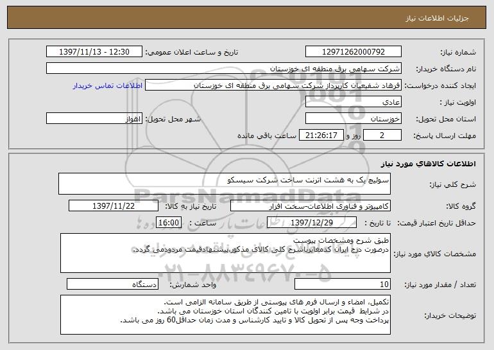Click the unit of measure field دستگاه

(x=112, y=284)
